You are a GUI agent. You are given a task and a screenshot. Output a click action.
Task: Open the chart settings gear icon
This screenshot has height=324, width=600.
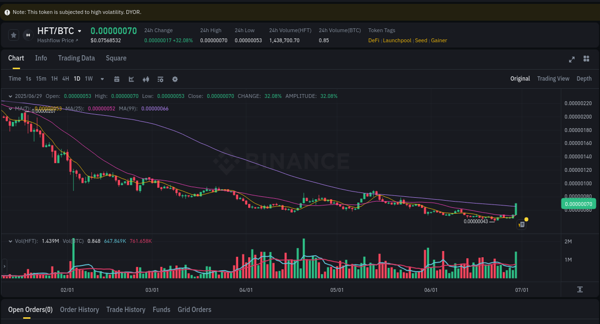coord(175,79)
